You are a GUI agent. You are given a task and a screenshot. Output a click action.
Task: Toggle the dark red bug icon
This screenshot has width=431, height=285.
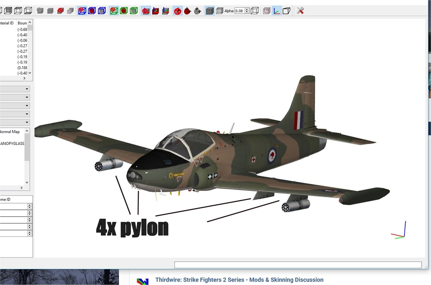coord(187,11)
